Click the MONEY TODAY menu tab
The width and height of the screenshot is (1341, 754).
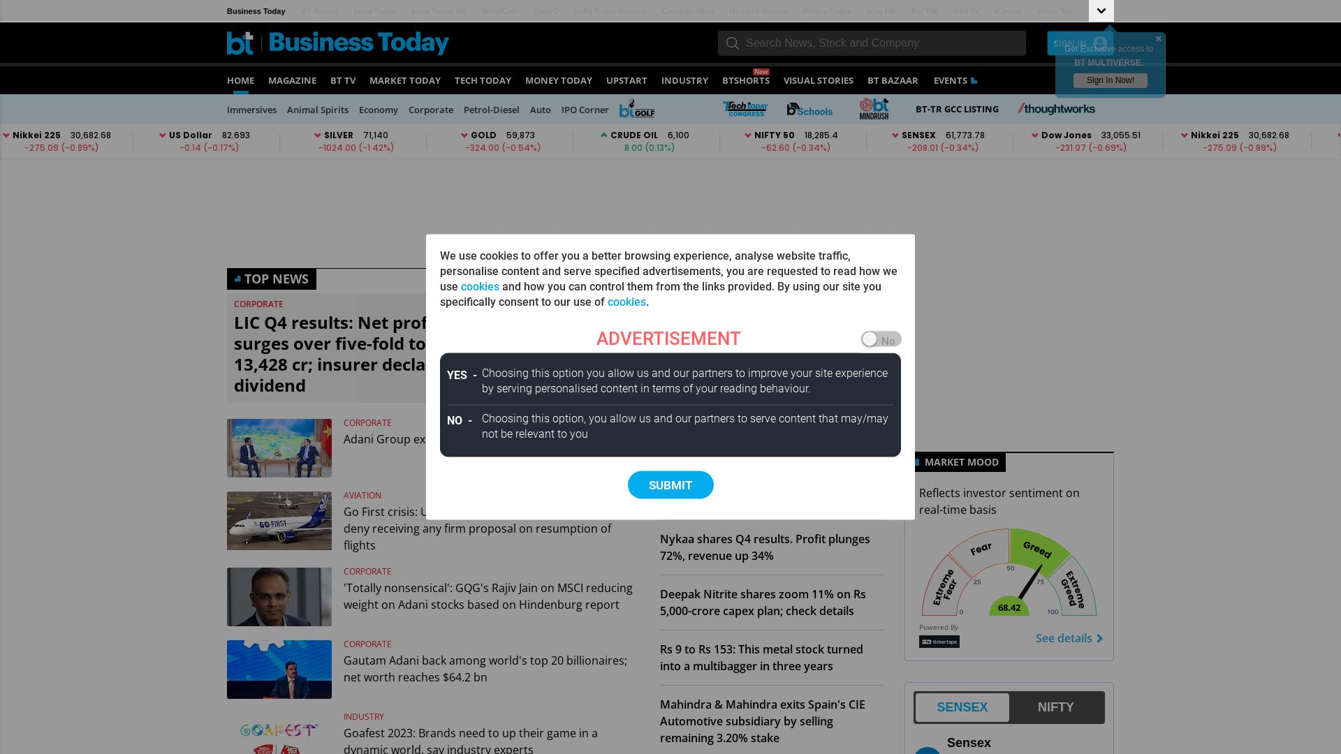coord(559,80)
